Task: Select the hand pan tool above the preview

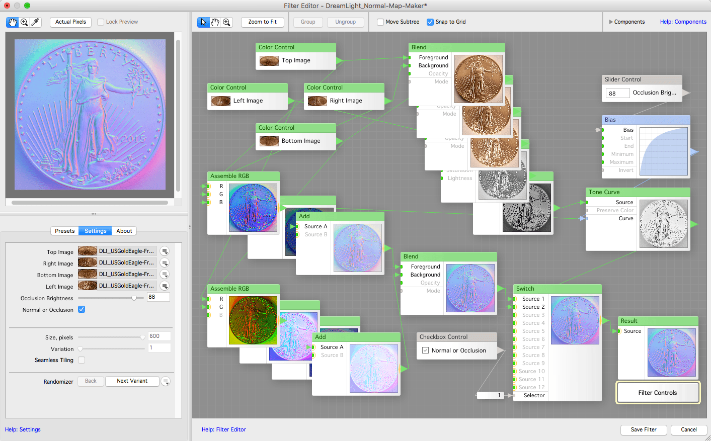Action: click(x=12, y=22)
